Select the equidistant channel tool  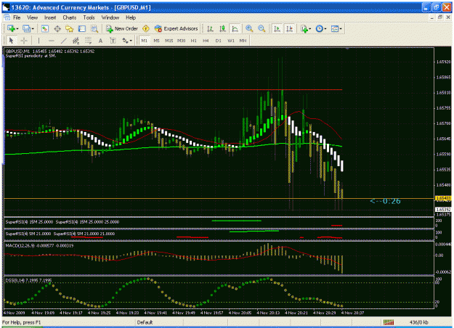click(76, 41)
